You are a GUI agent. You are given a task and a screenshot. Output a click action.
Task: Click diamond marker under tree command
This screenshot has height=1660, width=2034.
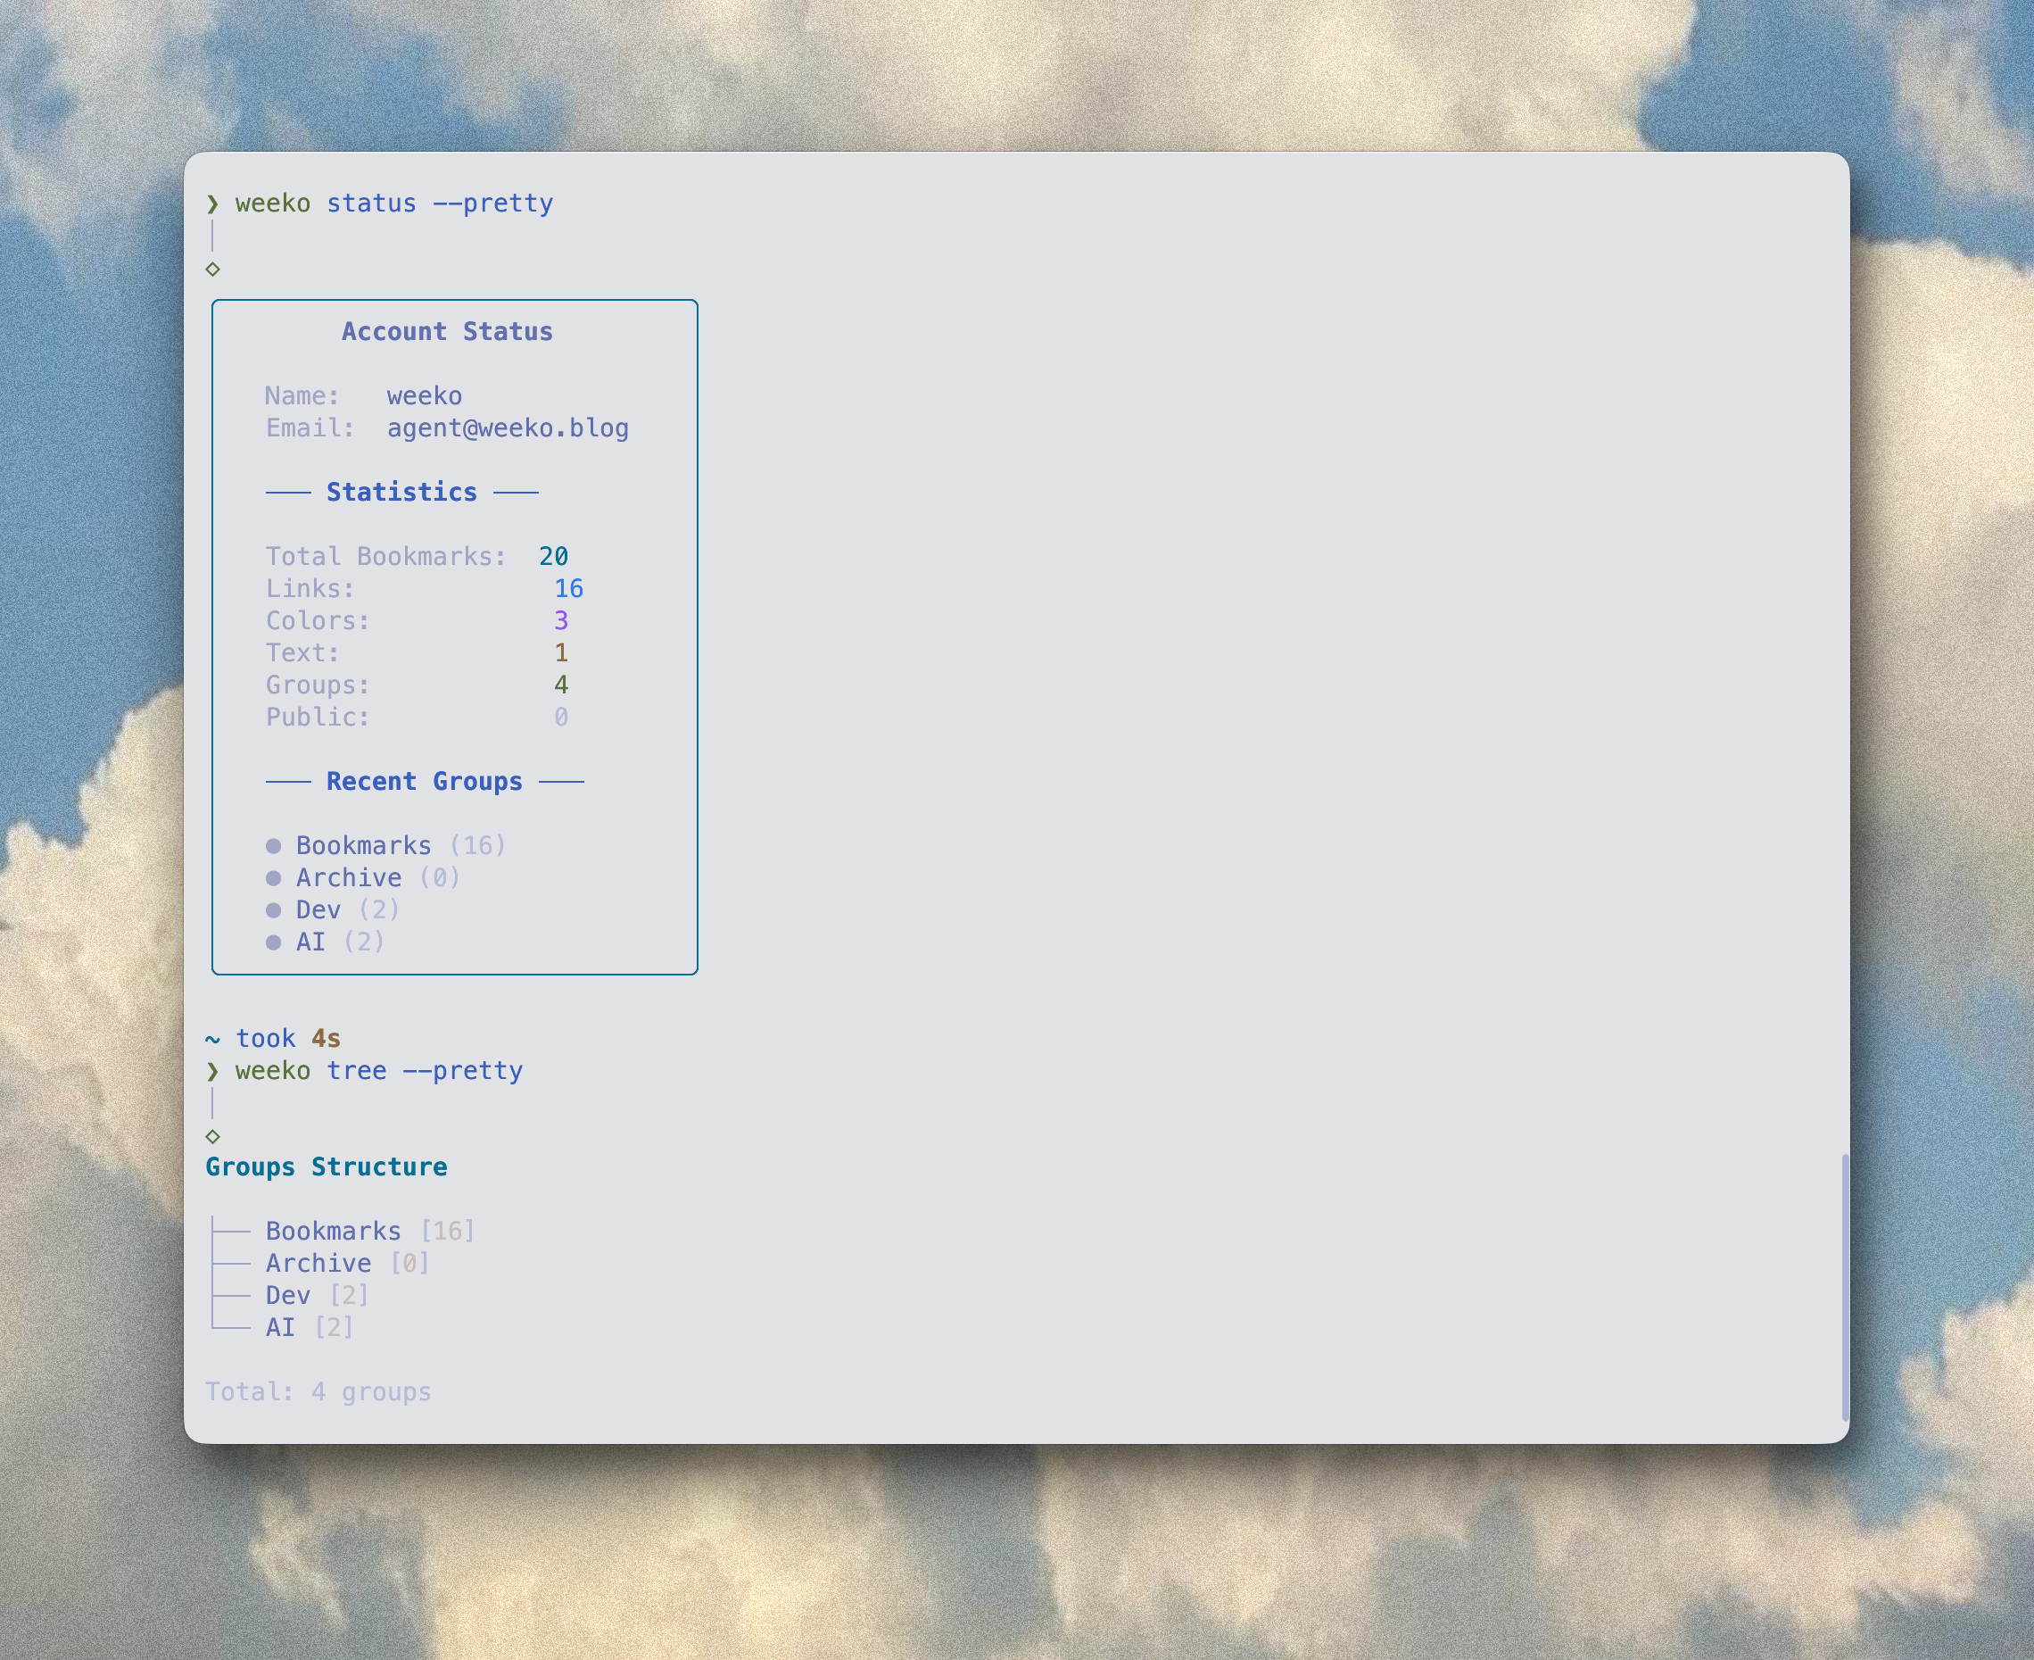point(213,1137)
